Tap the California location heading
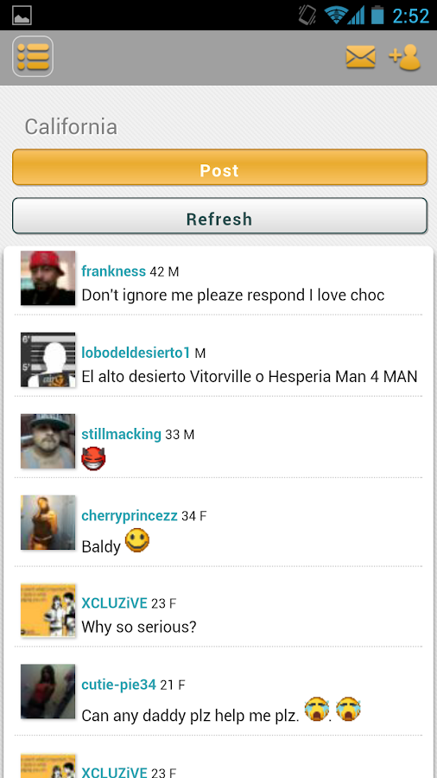Screen dimensions: 437x778 (x=71, y=127)
